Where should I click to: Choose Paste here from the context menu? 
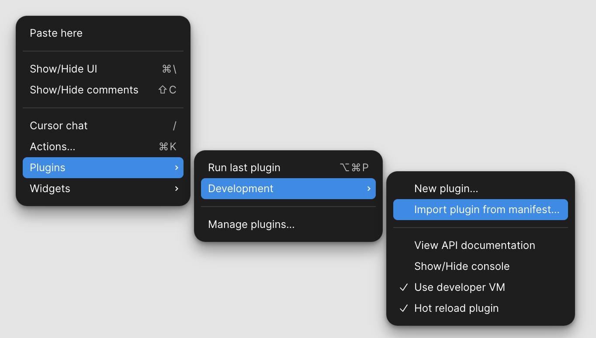(x=56, y=33)
